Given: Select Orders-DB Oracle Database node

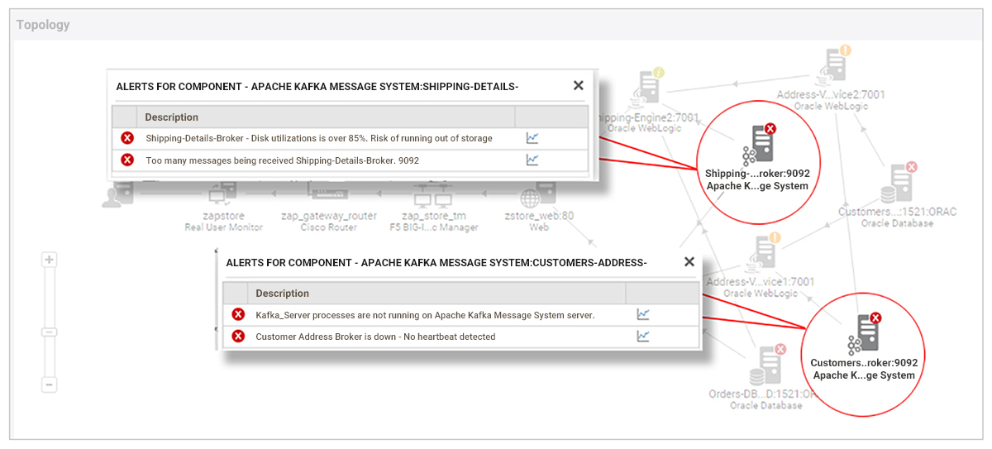Looking at the screenshot, I should [766, 365].
